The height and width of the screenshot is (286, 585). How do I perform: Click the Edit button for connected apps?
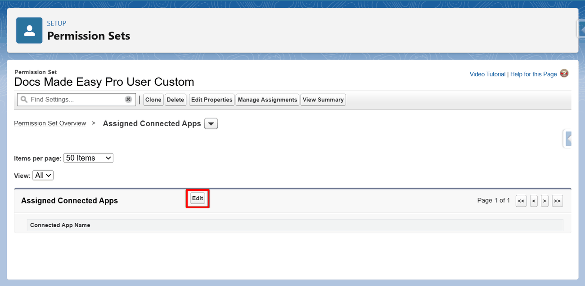coord(198,198)
